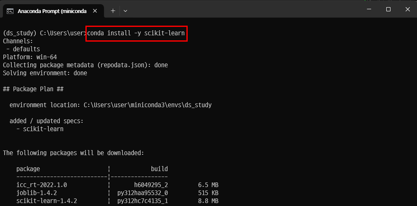The width and height of the screenshot is (417, 206).
Task: Open the terminal profiles dropdown
Action: coord(125,11)
